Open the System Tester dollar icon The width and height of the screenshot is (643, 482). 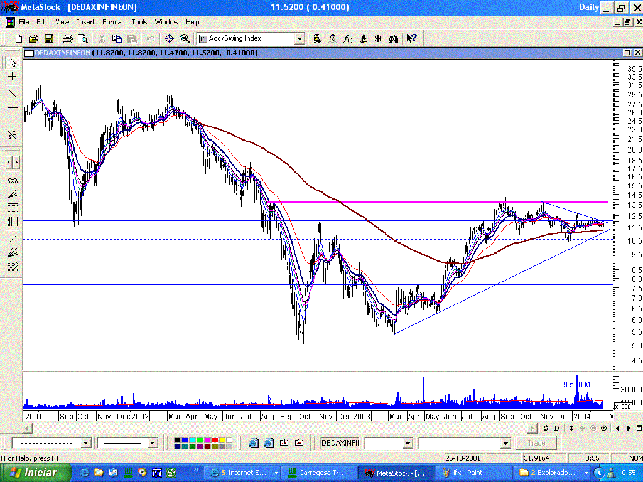378,38
